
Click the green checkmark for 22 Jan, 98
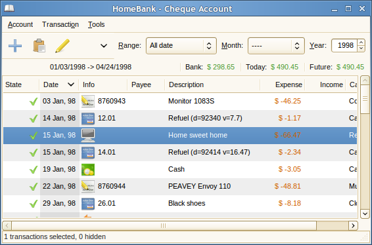tap(34, 187)
